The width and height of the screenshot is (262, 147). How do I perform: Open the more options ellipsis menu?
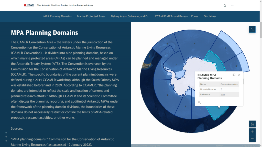233,5
